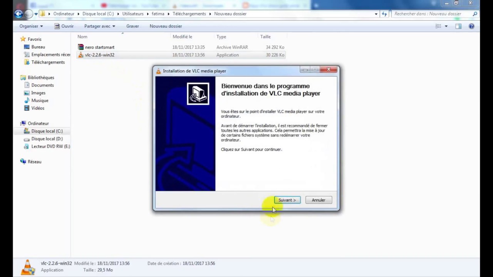
Task: Minimize the VLC installer dialog
Action: click(305, 70)
